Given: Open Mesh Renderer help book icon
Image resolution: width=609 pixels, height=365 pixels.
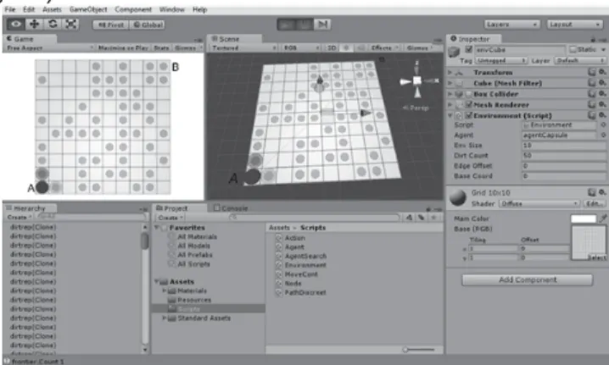Looking at the screenshot, I should coord(591,104).
